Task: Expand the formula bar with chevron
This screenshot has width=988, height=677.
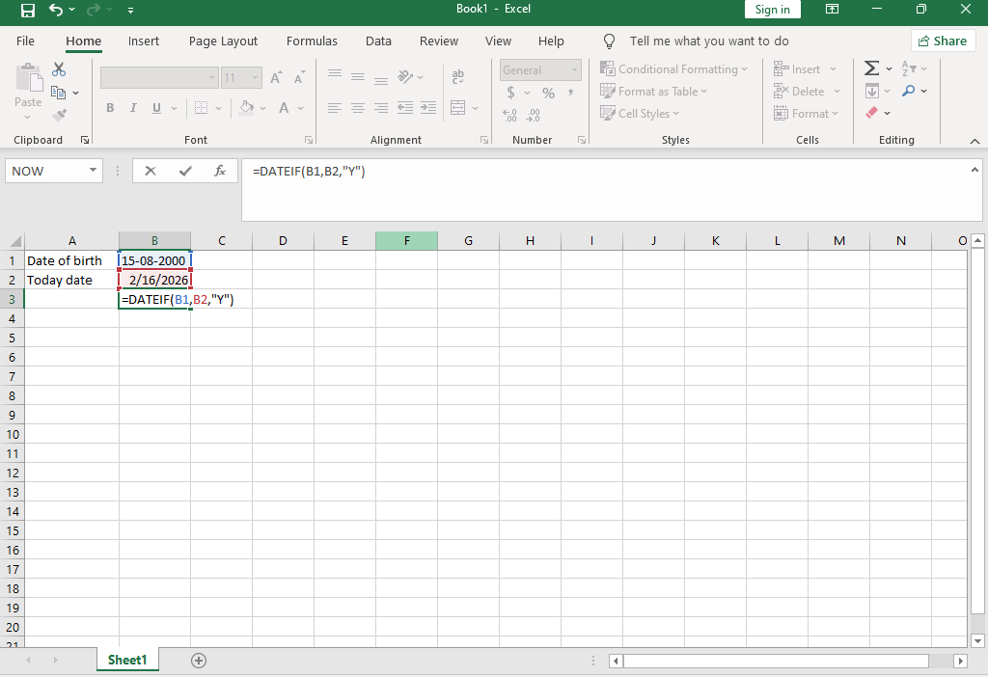Action: tap(974, 171)
